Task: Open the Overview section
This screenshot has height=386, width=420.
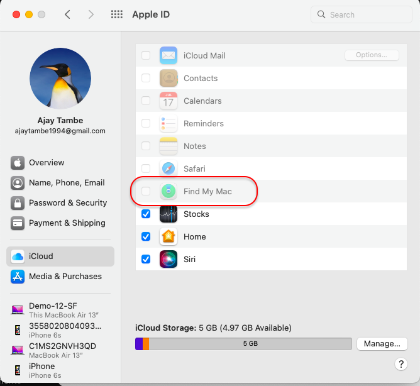Action: tap(60, 163)
